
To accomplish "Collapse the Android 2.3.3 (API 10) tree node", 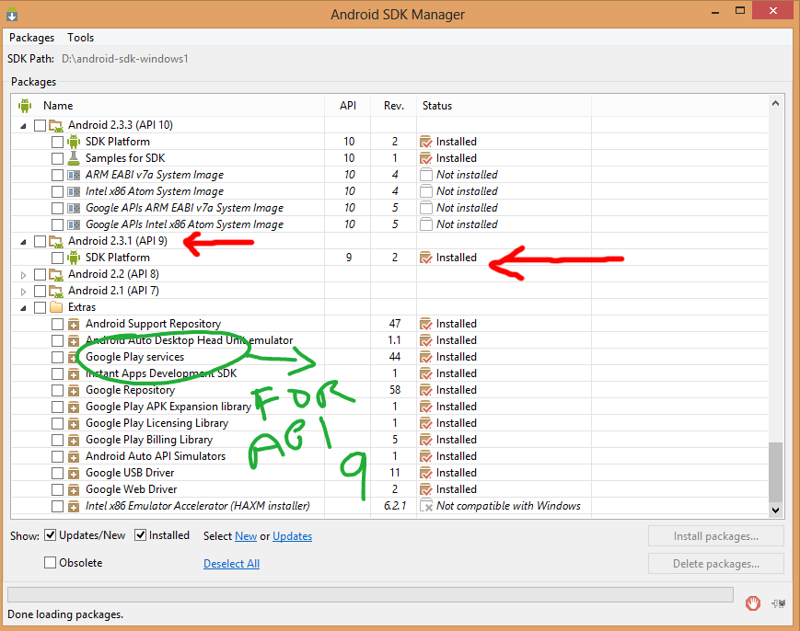I will (x=23, y=125).
